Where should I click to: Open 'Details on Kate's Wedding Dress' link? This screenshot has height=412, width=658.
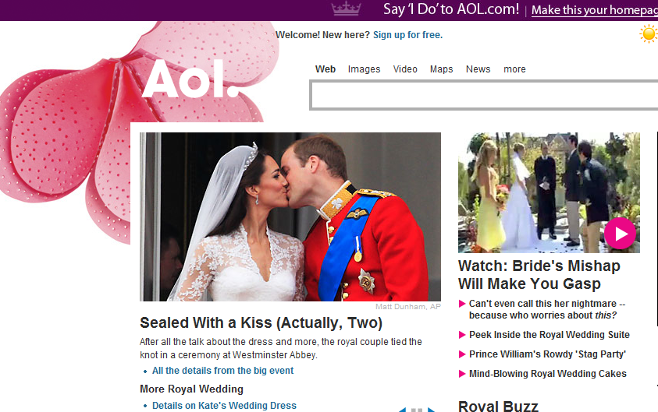pos(224,405)
